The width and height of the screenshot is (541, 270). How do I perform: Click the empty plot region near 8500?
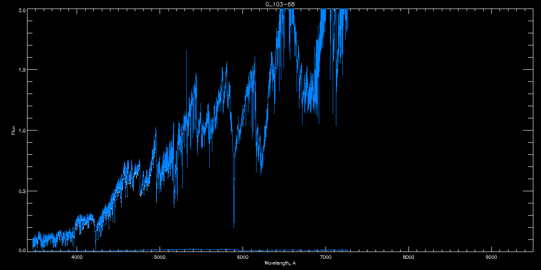point(450,130)
